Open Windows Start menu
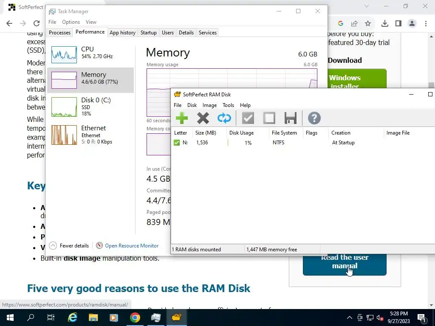The width and height of the screenshot is (435, 326). coord(10,318)
